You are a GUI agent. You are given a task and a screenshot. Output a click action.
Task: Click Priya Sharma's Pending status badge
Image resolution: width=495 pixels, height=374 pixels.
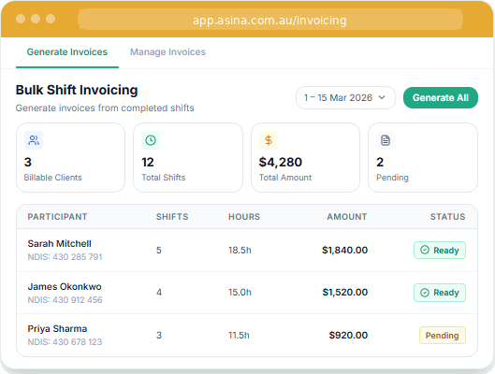[x=443, y=336]
